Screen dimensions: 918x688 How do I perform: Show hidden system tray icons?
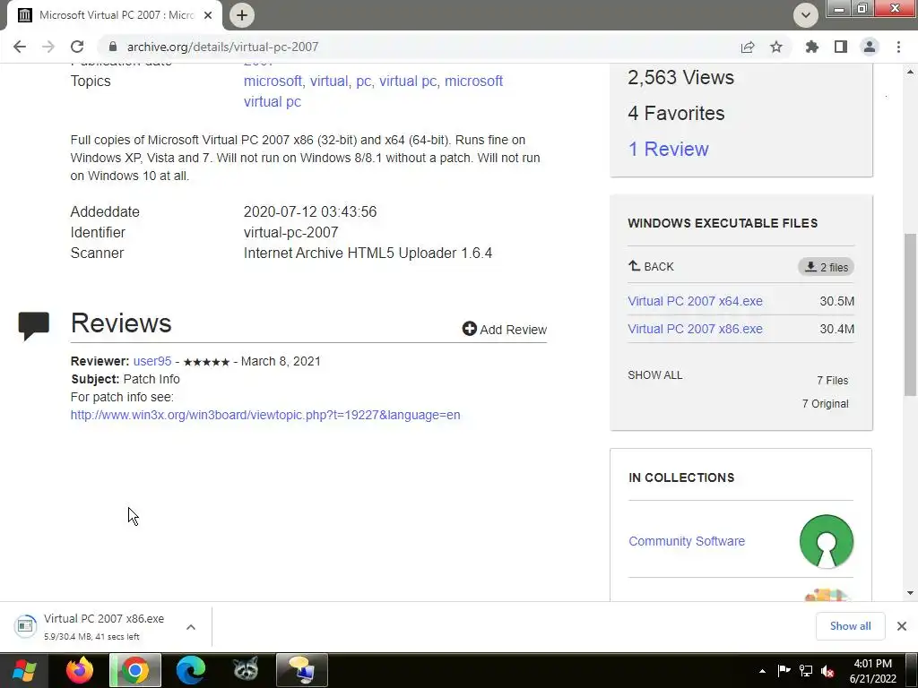coord(762,671)
